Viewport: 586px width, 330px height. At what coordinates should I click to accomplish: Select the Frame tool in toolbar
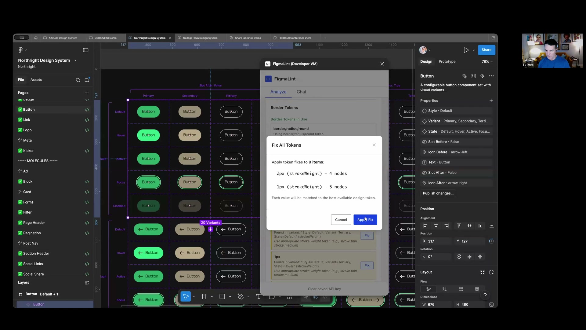(204, 297)
